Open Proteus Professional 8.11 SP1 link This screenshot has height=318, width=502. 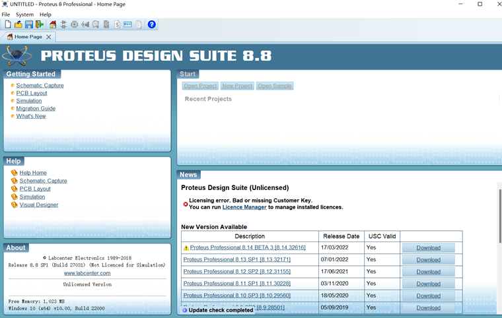pyautogui.click(x=237, y=284)
